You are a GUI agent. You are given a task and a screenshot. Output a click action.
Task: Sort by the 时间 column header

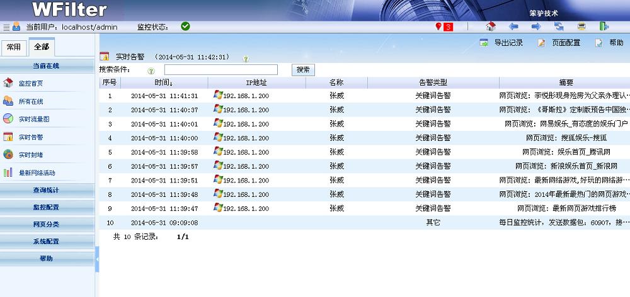point(163,82)
